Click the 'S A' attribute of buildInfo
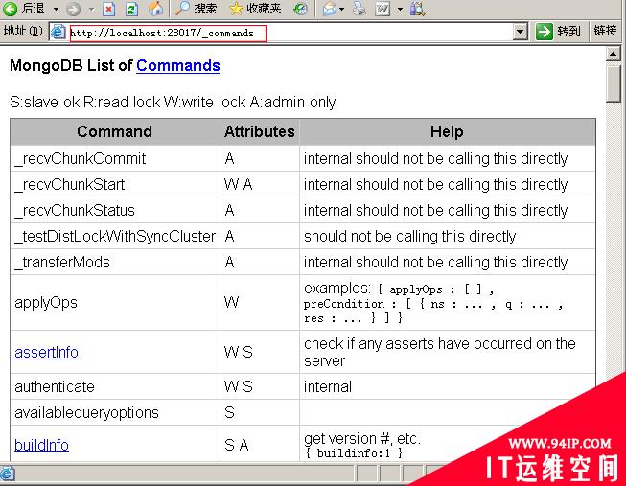Viewport: 626px width, 486px height. coord(237,445)
